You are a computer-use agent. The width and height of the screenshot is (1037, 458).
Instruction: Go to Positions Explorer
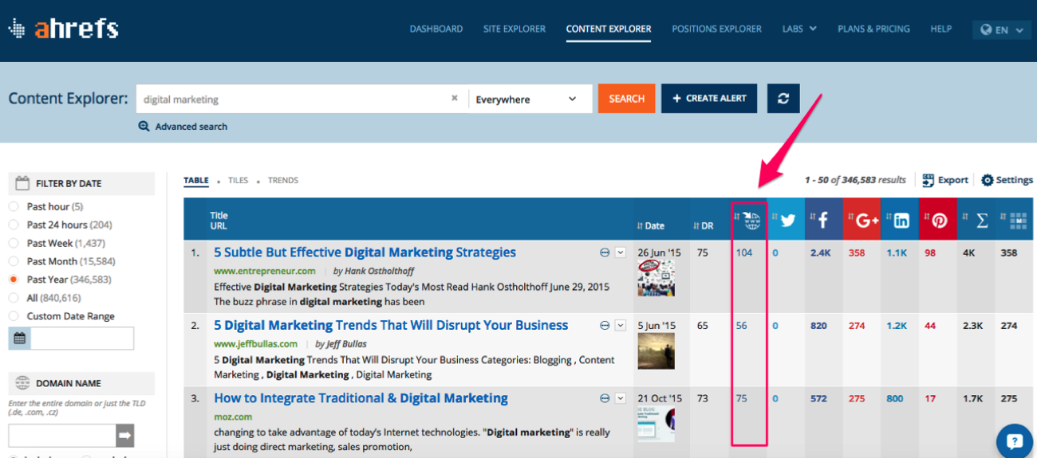click(x=716, y=29)
